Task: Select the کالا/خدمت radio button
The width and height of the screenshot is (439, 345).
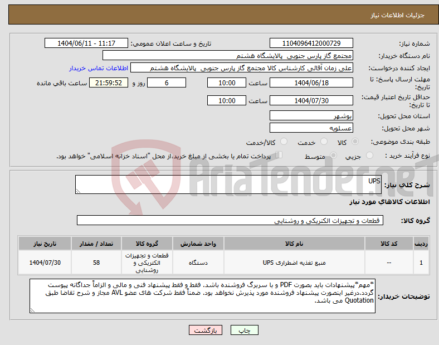Action: tap(284, 142)
